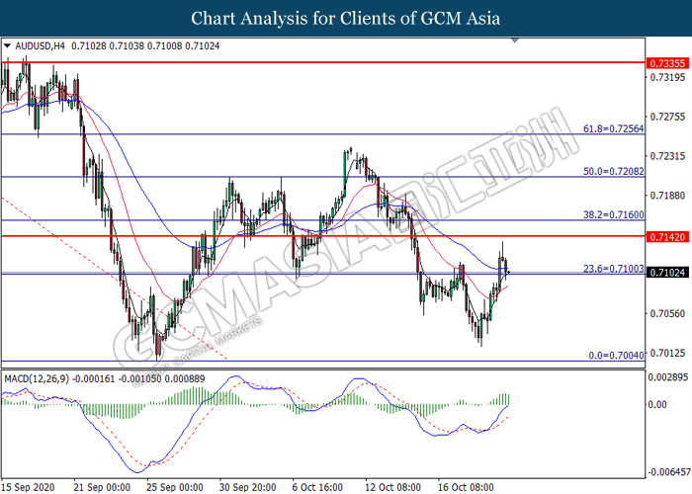Click the 0.72315 price axis value
This screenshot has height=494, width=692.
667,156
